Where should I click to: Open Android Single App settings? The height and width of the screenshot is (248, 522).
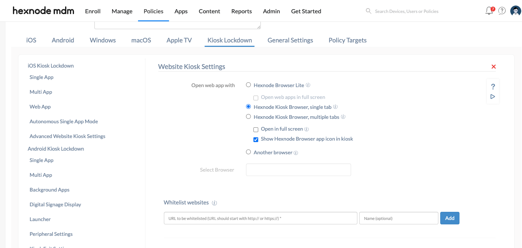(x=41, y=160)
